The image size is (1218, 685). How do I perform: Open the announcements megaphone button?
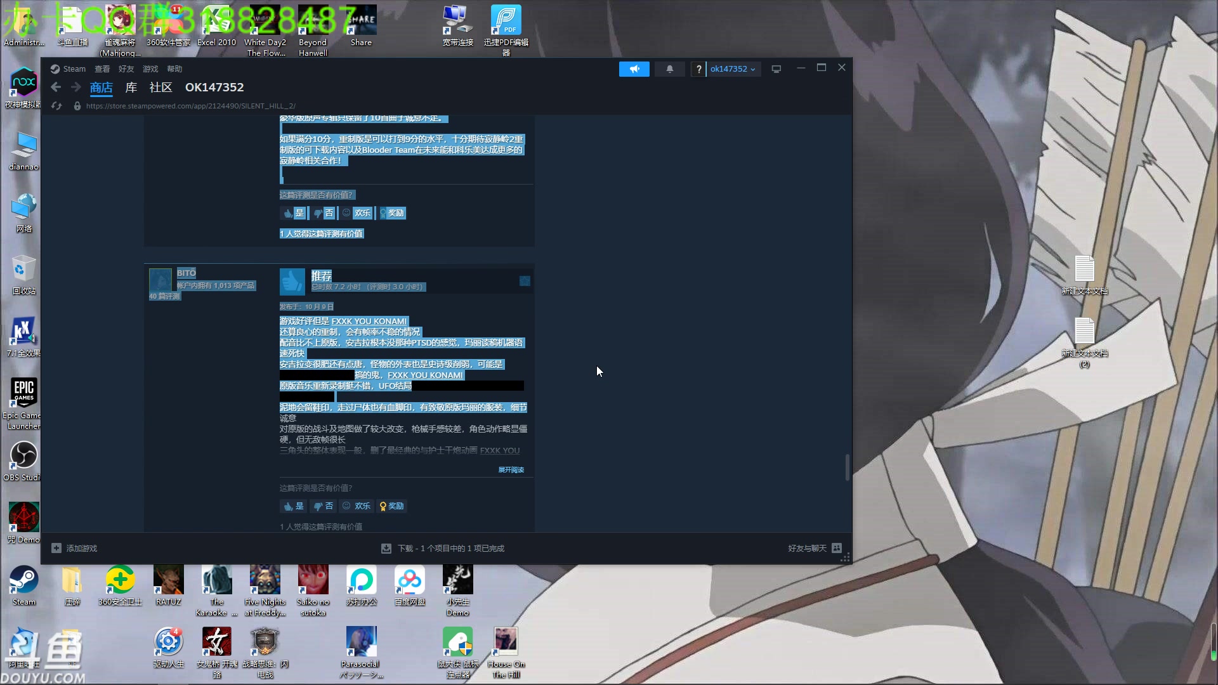click(634, 69)
